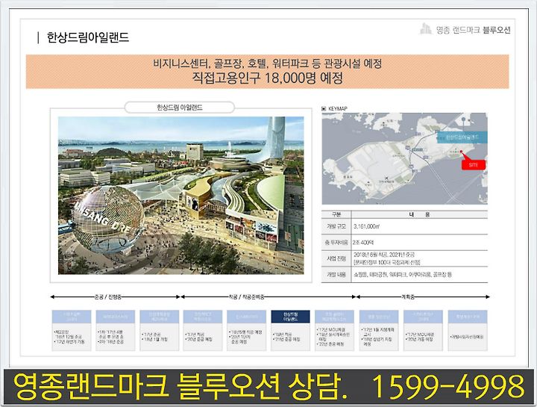Click the card with '20년 준공 예정
The height and width of the screenshot is (407, 537).
[203, 331]
